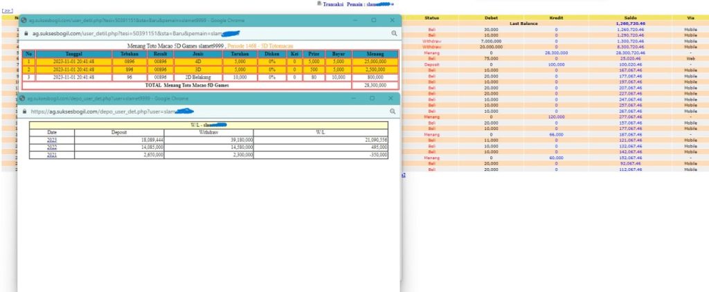Click the lock icon beside the user_detil URL
The image size is (709, 292).
pos(26,33)
